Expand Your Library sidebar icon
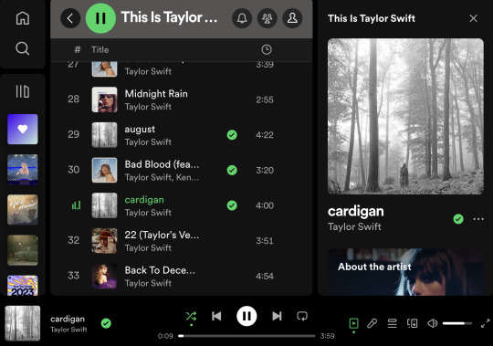Screen dimensions: 493x346 point(23,91)
